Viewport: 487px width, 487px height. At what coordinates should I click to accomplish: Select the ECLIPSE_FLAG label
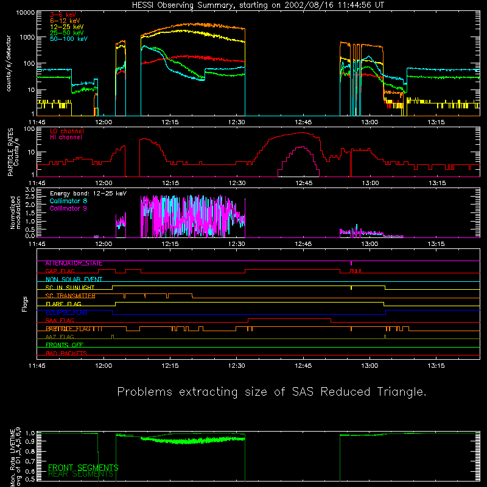point(66,312)
